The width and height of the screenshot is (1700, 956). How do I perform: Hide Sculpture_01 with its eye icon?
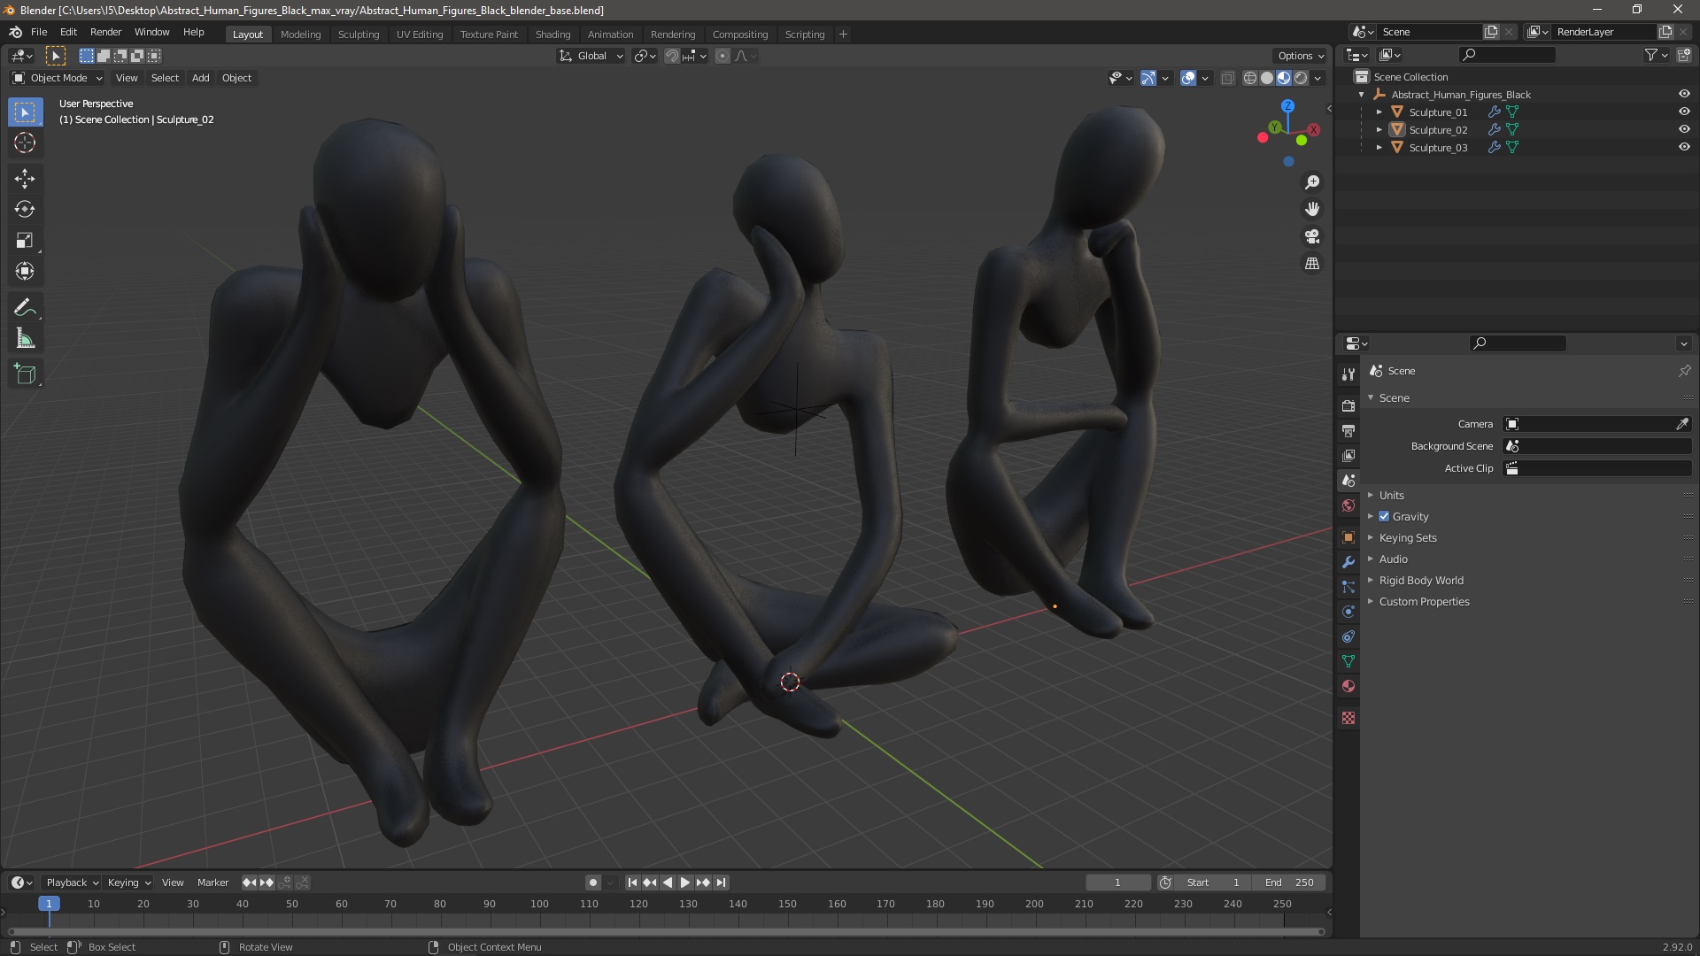1684,112
